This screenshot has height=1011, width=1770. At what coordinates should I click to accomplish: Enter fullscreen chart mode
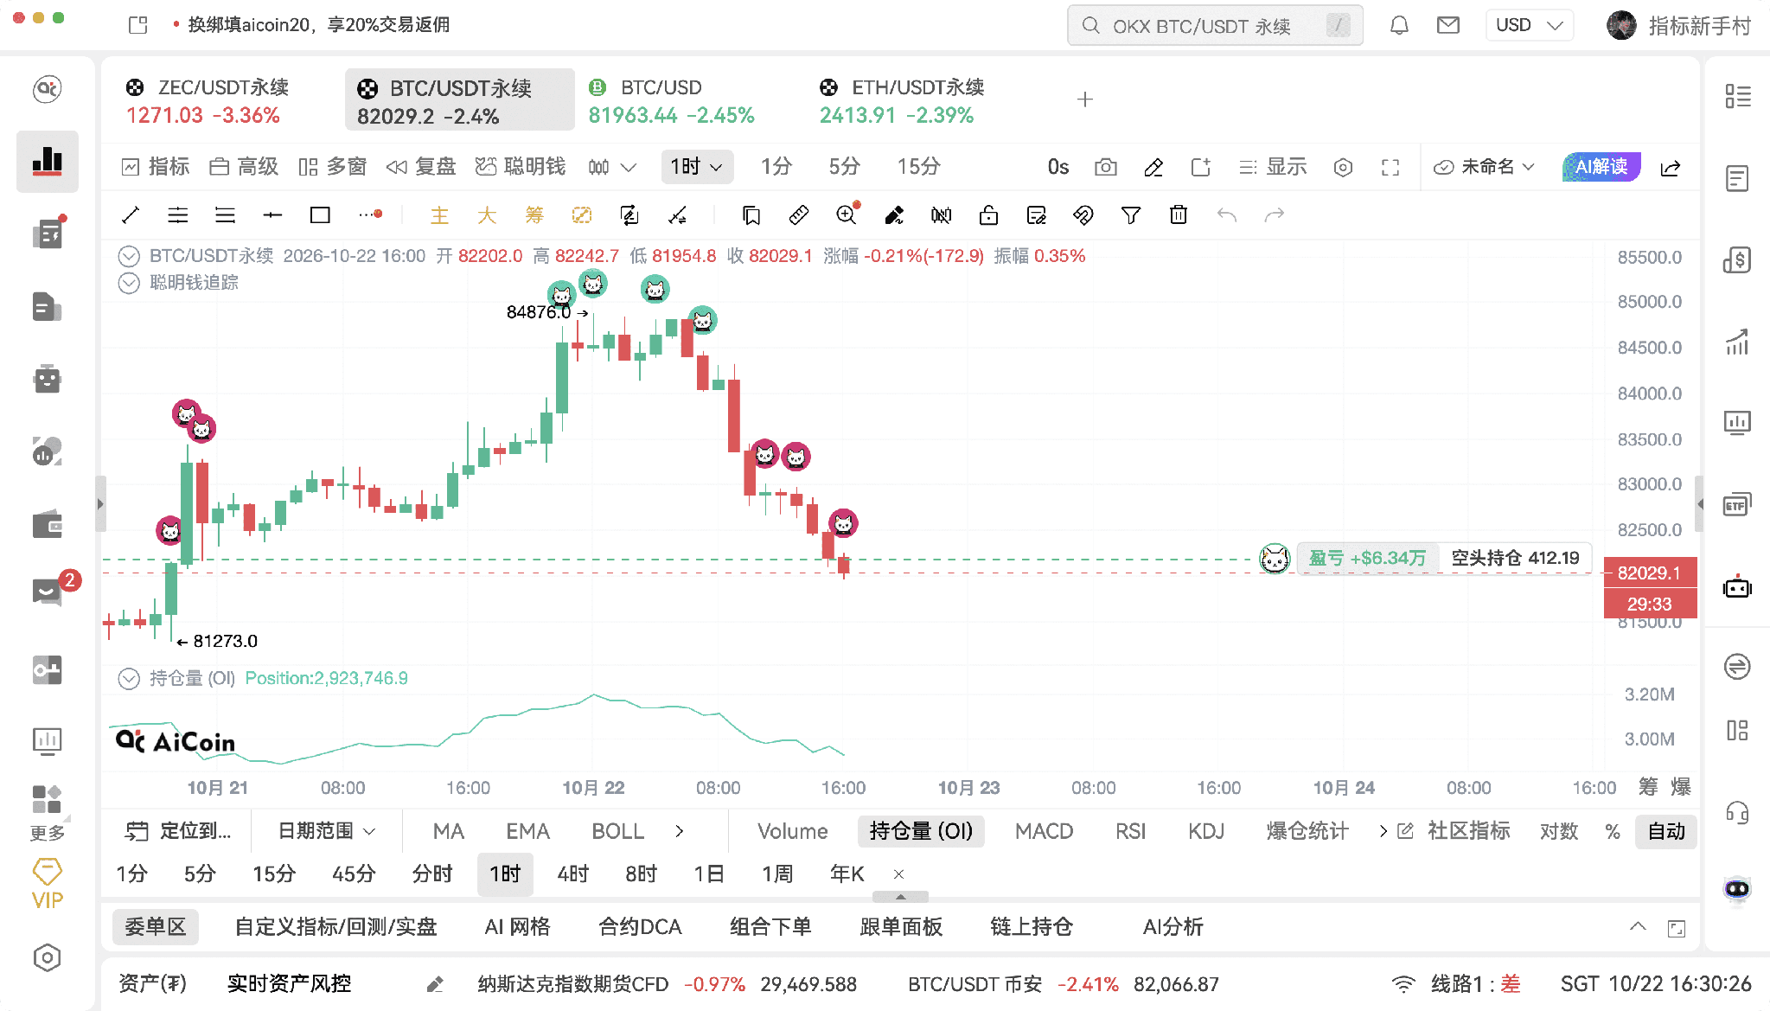pos(1390,167)
